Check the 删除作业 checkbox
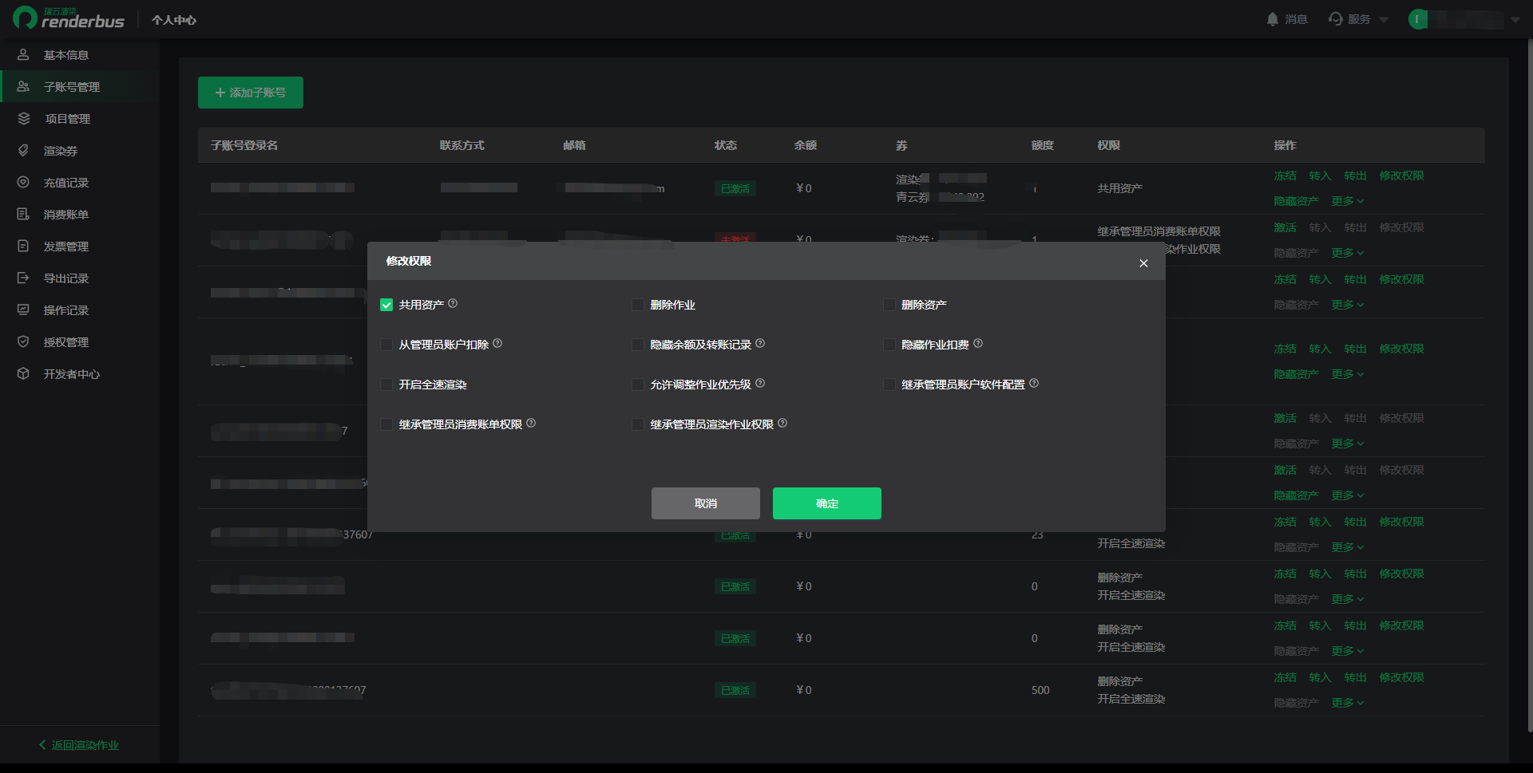This screenshot has width=1533, height=773. point(637,305)
